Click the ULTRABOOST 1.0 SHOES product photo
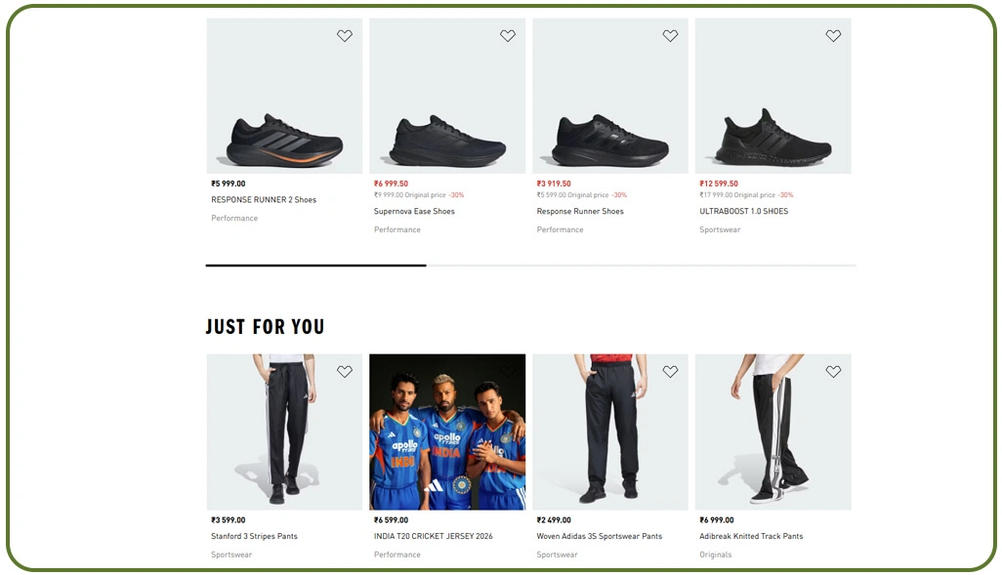The image size is (1002, 575). click(773, 95)
